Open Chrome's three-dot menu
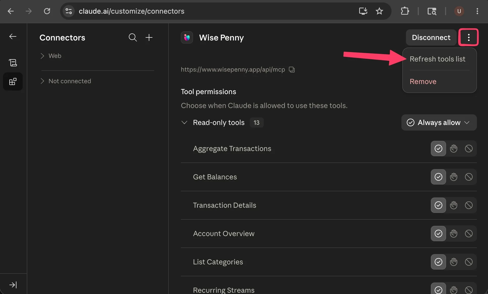 [477, 11]
